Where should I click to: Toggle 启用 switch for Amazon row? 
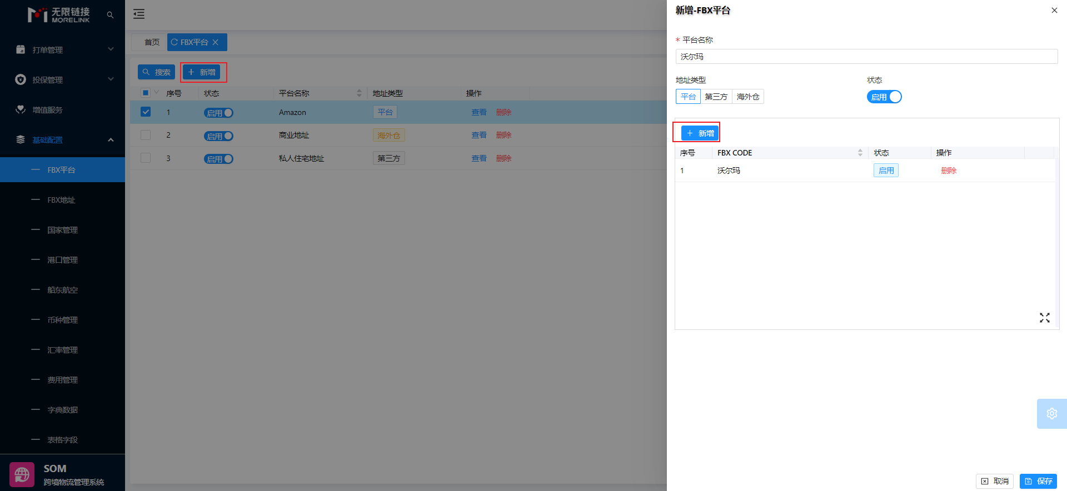(218, 113)
